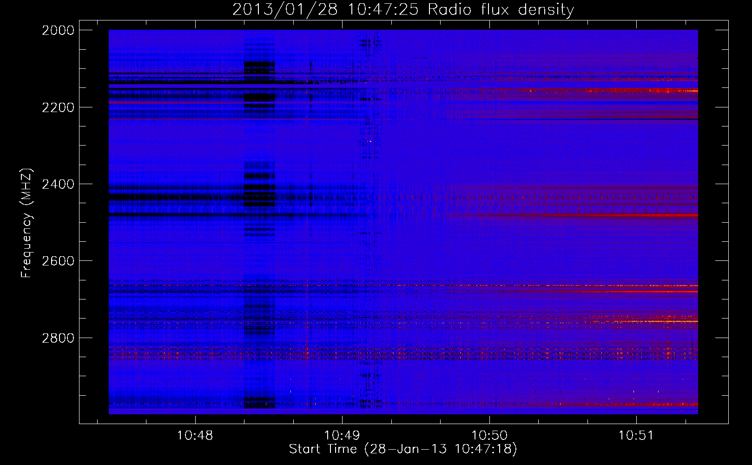Viewport: 752px width, 465px height.
Task: Click the plot title 'Radio flux density'
Action: (x=501, y=10)
